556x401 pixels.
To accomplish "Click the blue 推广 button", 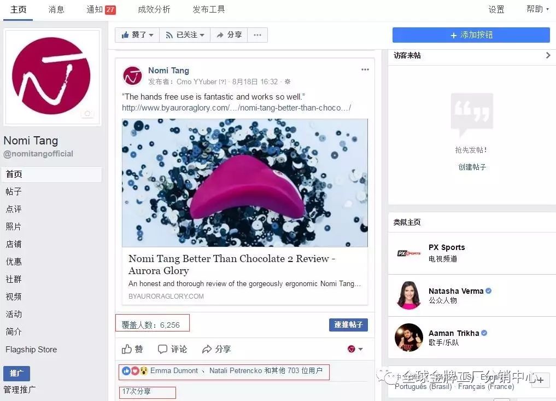I will tap(16, 373).
